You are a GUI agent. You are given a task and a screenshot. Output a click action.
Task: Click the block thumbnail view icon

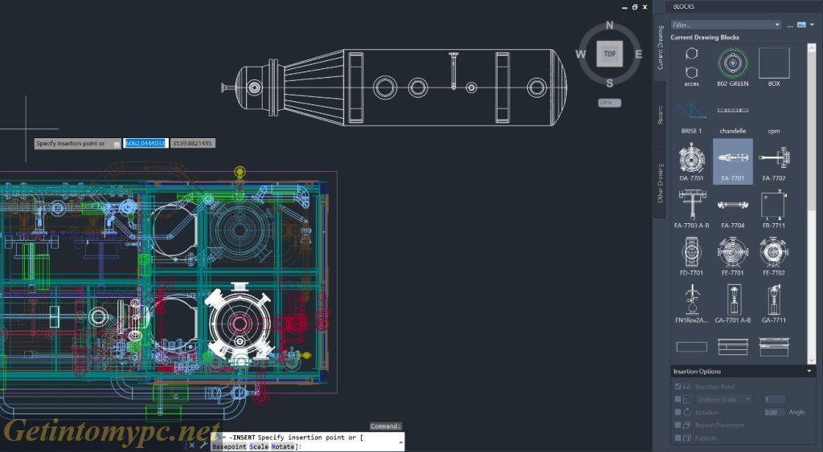coord(801,25)
